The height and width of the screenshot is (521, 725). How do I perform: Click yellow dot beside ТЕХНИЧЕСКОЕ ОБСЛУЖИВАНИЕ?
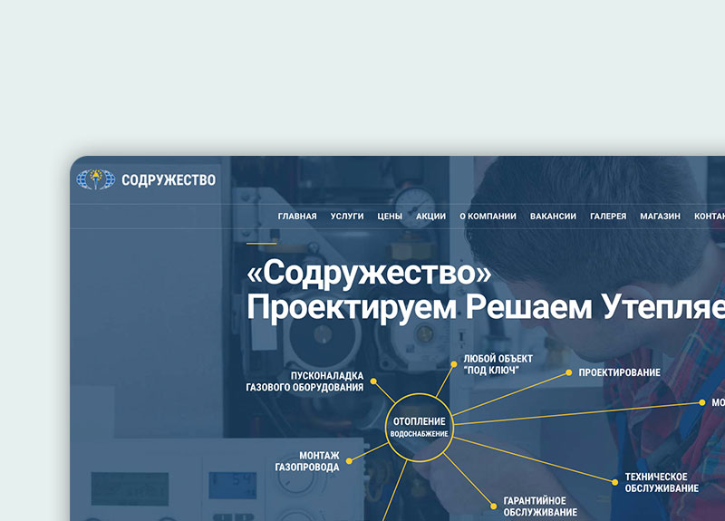(615, 482)
